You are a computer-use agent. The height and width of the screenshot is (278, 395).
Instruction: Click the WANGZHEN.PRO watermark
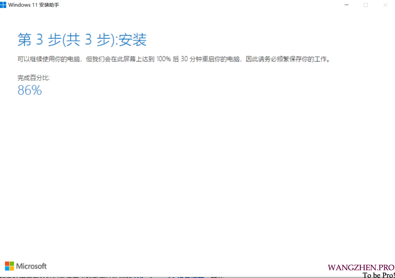361,268
